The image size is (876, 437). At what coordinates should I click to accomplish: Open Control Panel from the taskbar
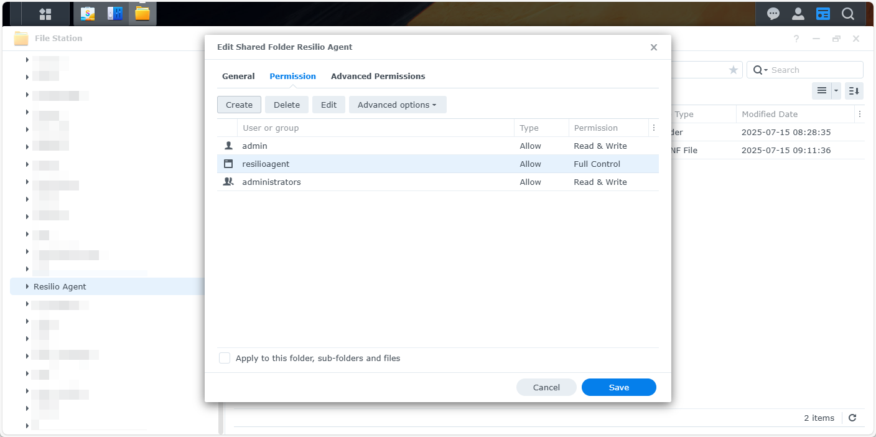(x=115, y=14)
